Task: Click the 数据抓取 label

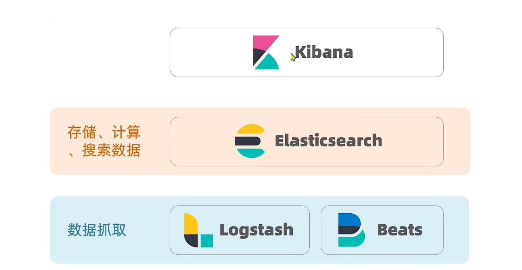Action: pos(97,230)
